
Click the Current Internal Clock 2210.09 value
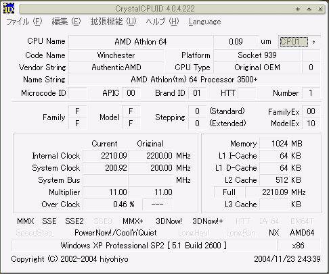click(106, 156)
